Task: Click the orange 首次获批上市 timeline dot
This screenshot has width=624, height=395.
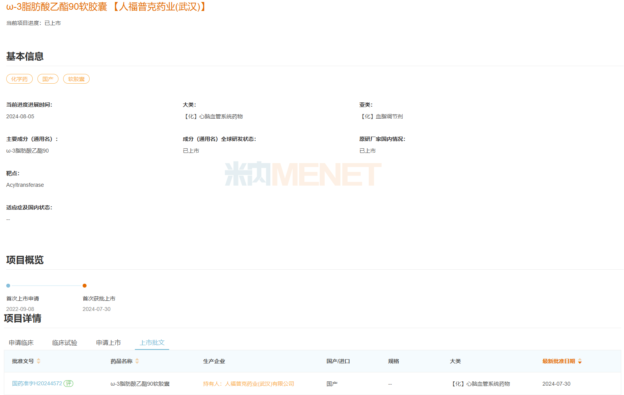Action: (85, 286)
